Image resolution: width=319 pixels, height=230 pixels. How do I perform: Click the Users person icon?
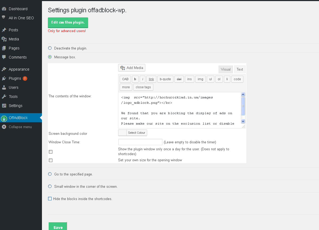4,87
